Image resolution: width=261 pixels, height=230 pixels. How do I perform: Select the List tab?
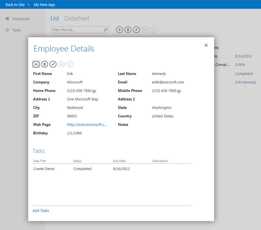[55, 18]
